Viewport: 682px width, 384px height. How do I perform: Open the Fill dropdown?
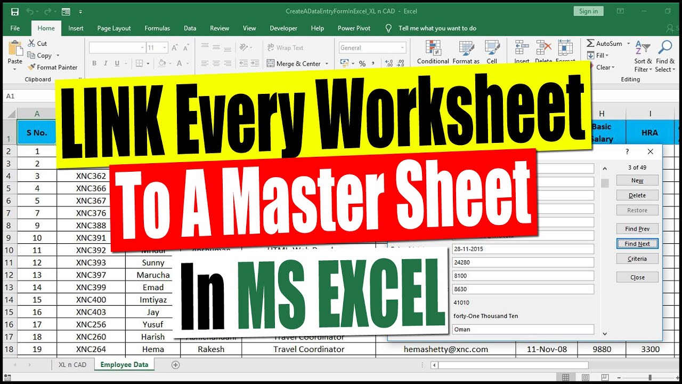[598, 55]
